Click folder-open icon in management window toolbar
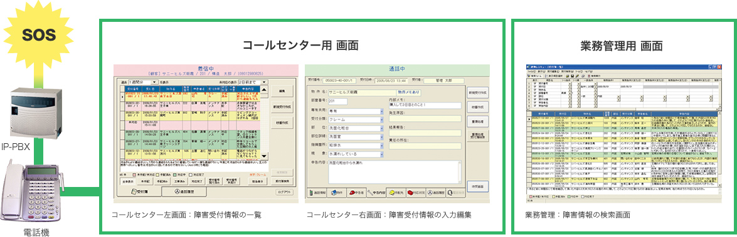Screen dimensions: 737x237 (567, 76)
